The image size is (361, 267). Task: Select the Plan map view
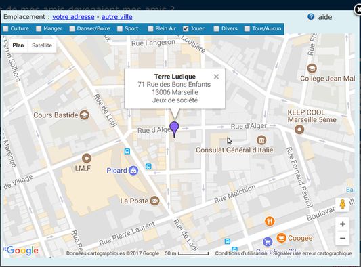click(x=18, y=45)
